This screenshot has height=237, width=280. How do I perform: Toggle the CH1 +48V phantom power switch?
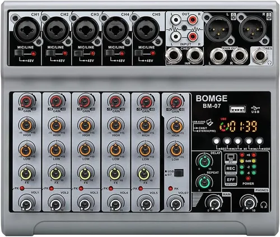pos(19,54)
